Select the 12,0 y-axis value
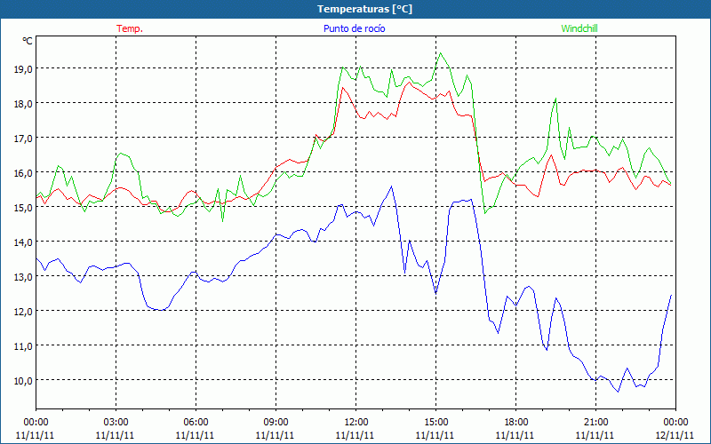The width and height of the screenshot is (711, 444). [23, 312]
